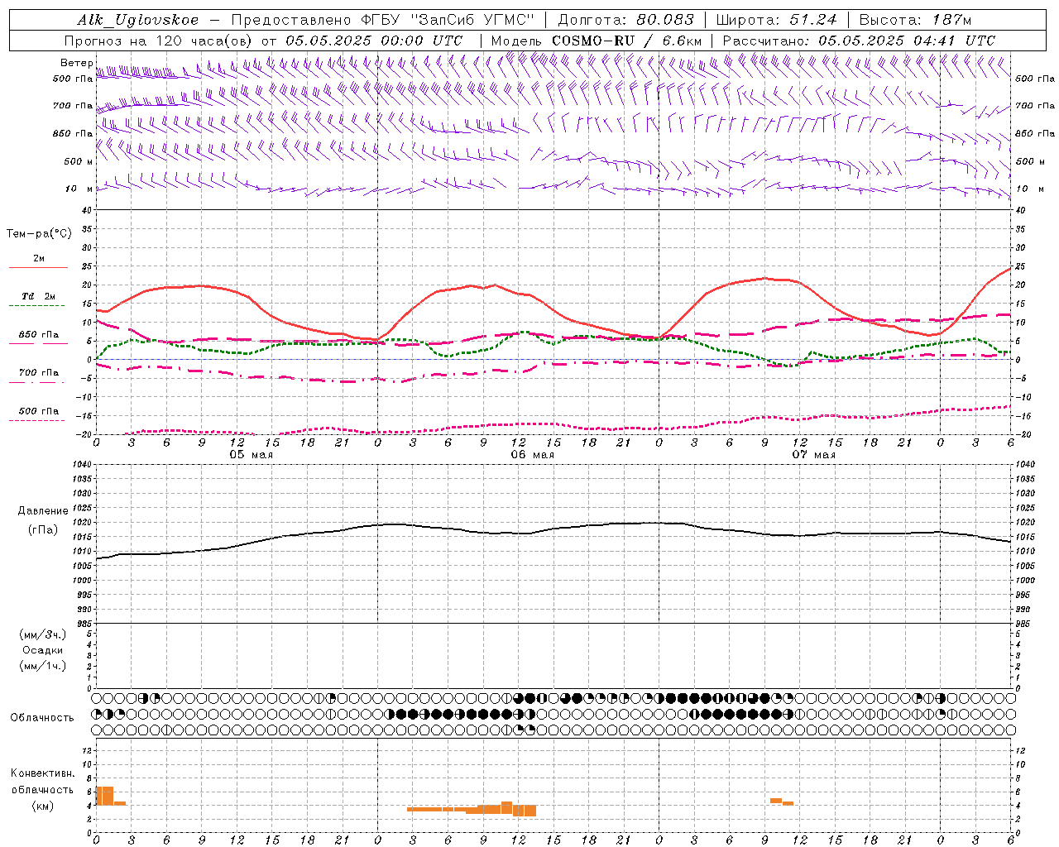Click the red solid '2м' legend line

click(38, 267)
